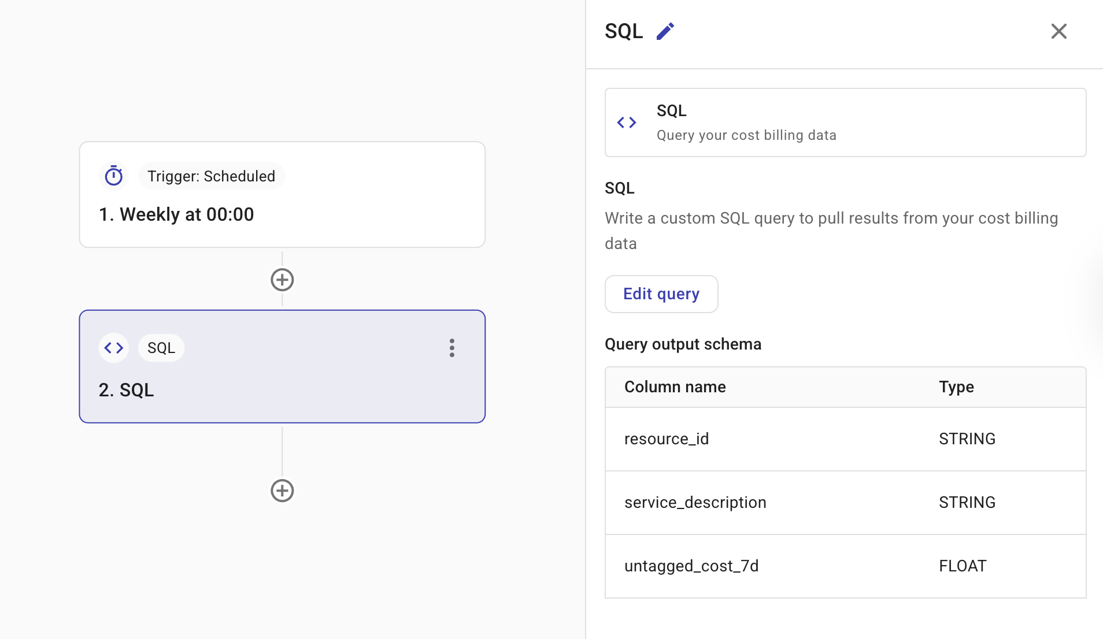Click the code icon in the SQL panel header

click(x=627, y=122)
